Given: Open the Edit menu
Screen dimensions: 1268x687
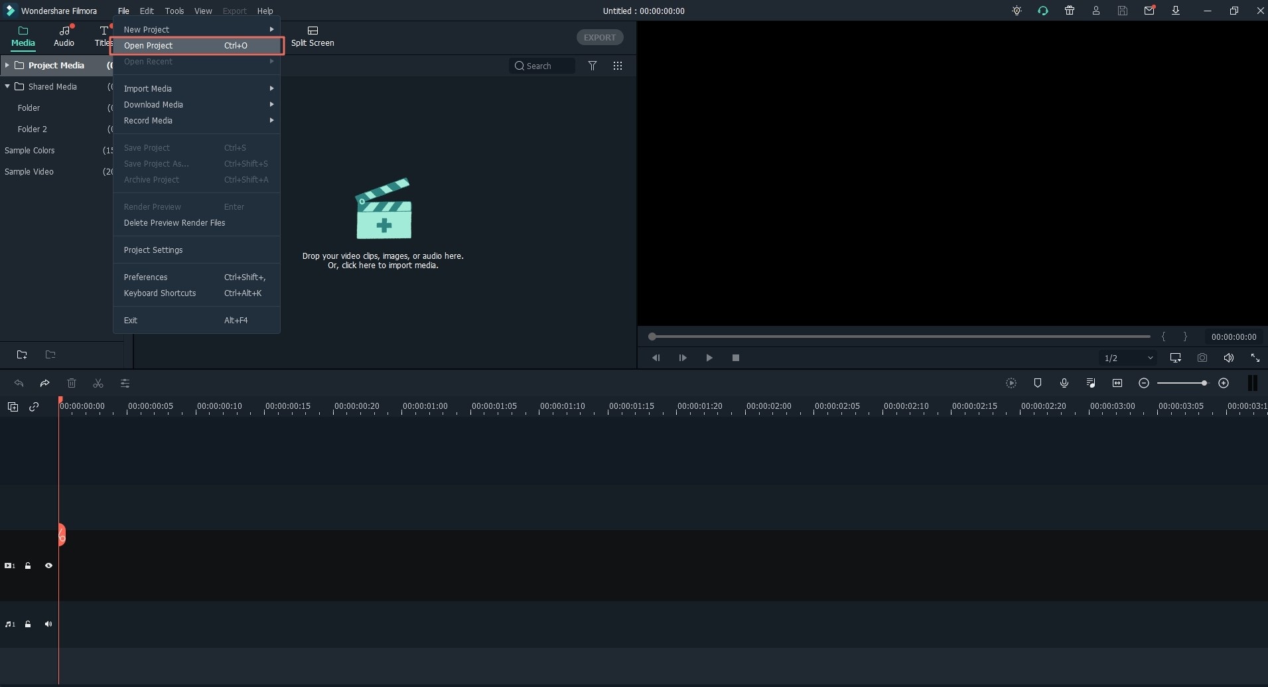Looking at the screenshot, I should 147,11.
